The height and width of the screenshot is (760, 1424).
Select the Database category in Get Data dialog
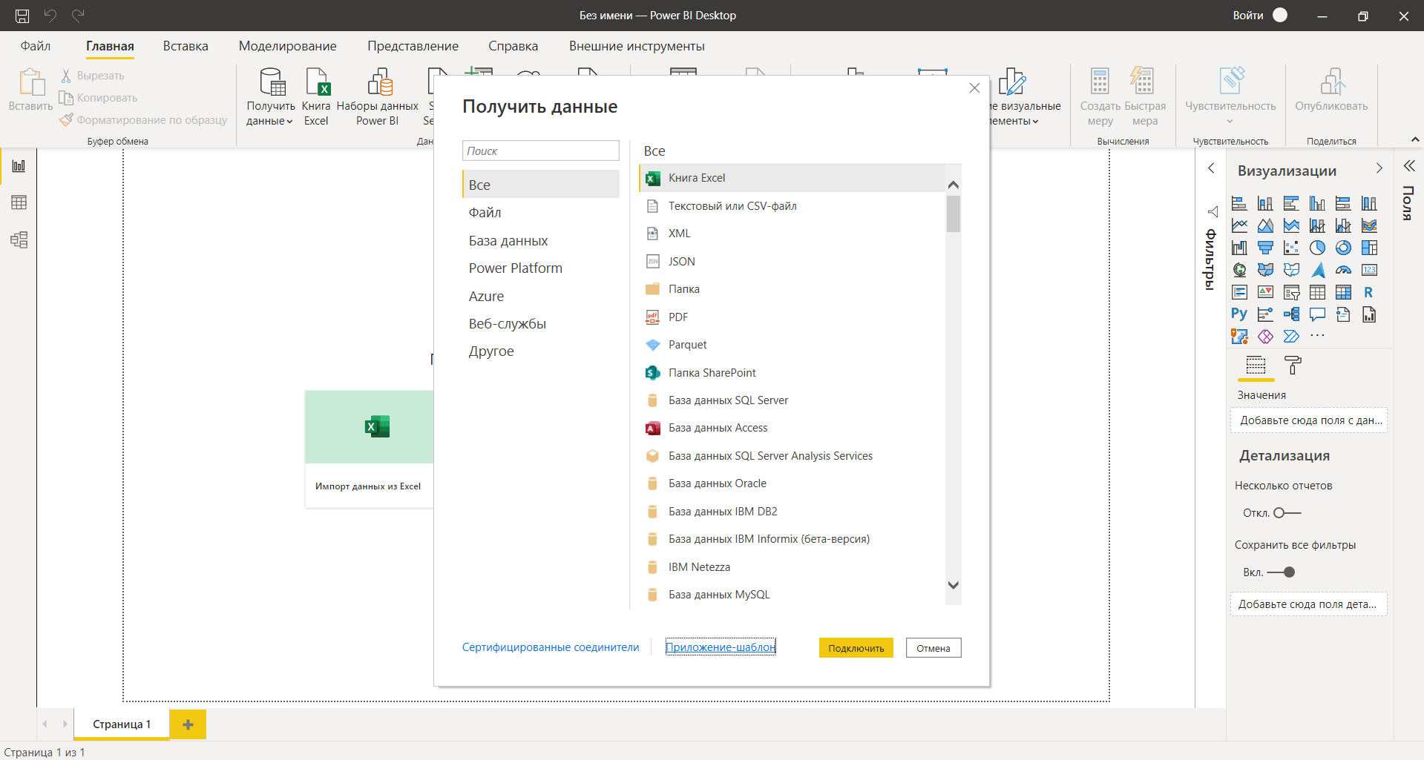click(x=541, y=240)
